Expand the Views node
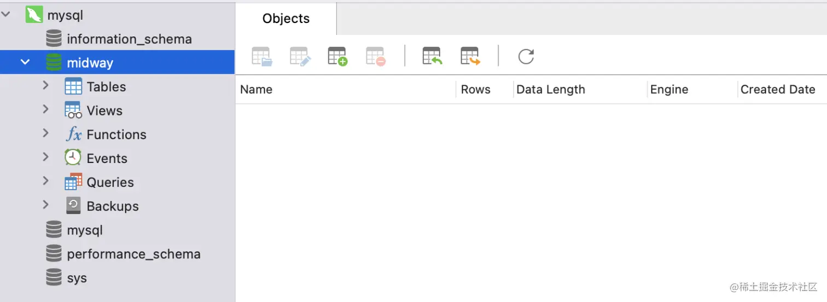This screenshot has width=827, height=302. 46,110
